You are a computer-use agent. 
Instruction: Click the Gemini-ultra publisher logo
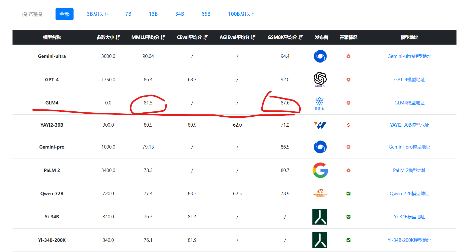[320, 56]
